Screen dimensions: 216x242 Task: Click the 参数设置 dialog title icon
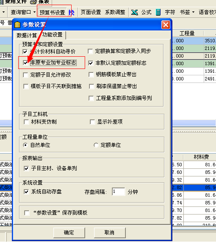pos(17,25)
